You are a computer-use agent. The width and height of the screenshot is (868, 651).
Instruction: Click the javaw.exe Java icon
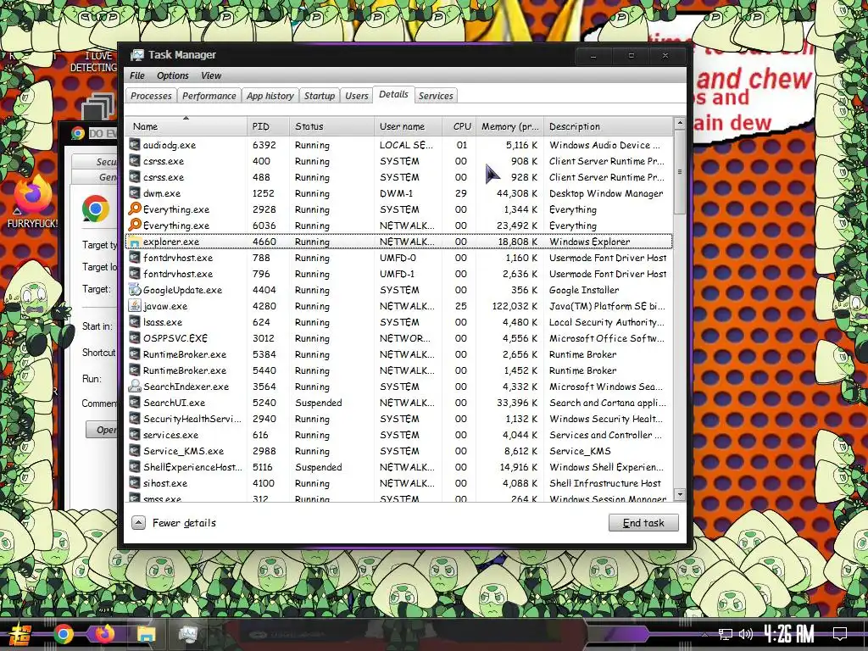tap(135, 306)
